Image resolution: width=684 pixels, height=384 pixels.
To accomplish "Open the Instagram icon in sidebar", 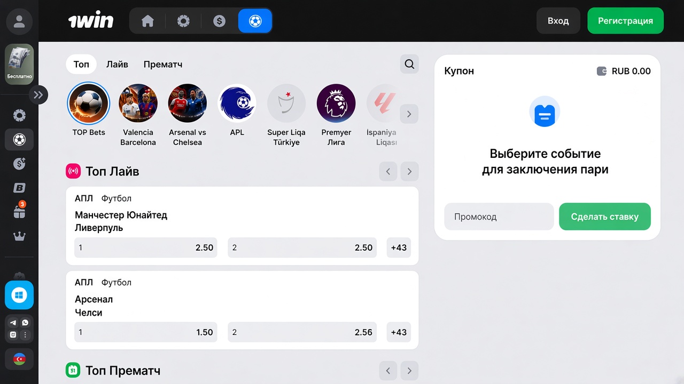I will 13,335.
